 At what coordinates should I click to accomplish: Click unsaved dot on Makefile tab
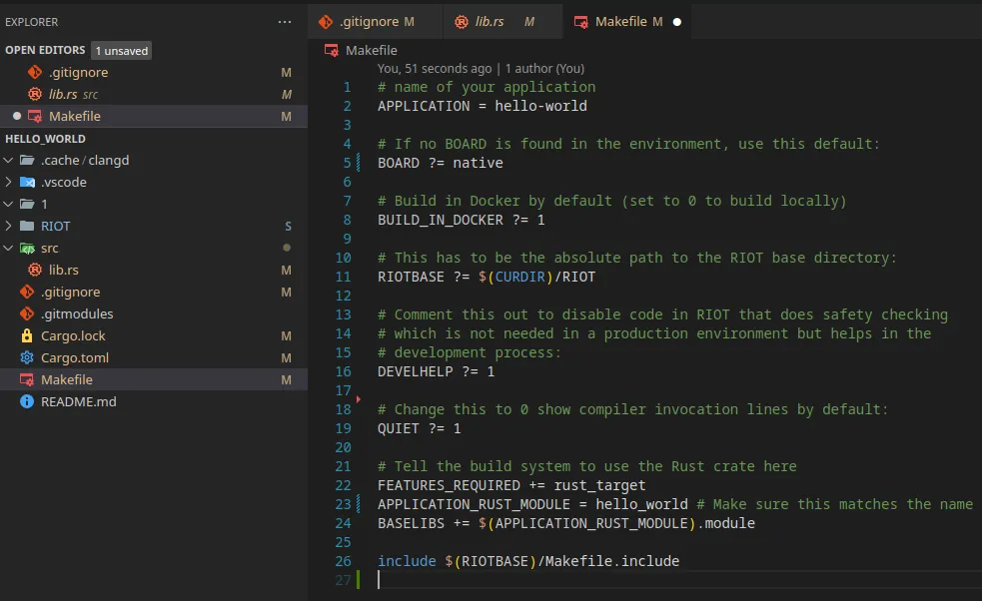[x=677, y=22]
